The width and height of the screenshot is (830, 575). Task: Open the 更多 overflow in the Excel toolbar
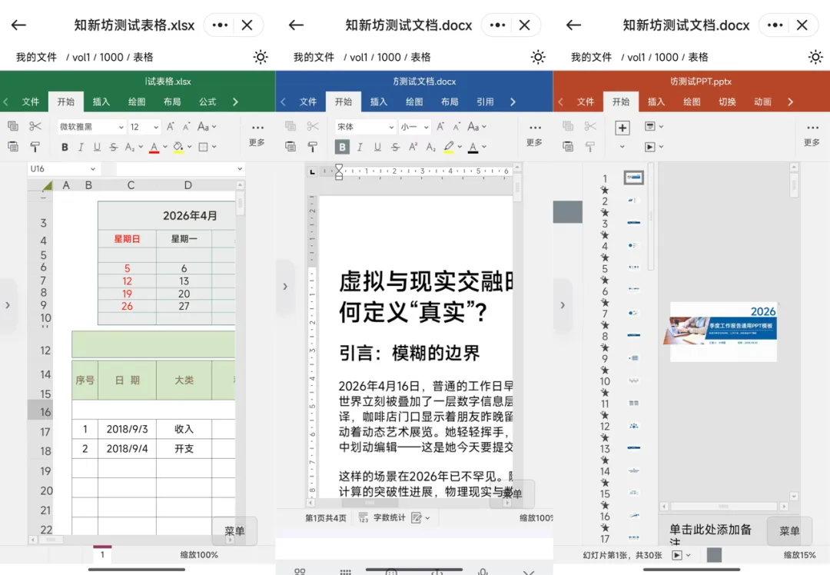(257, 135)
